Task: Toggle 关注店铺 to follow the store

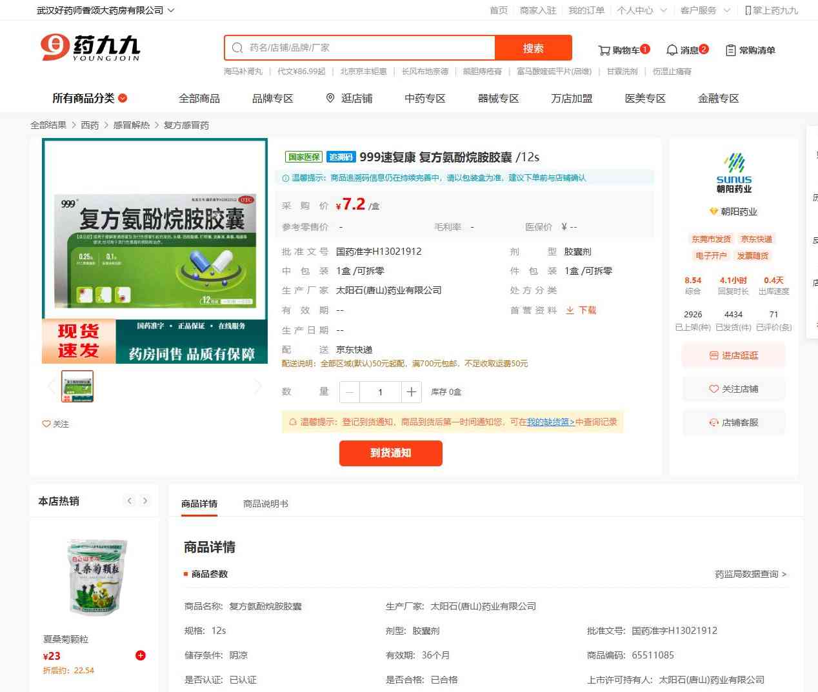Action: coord(733,390)
